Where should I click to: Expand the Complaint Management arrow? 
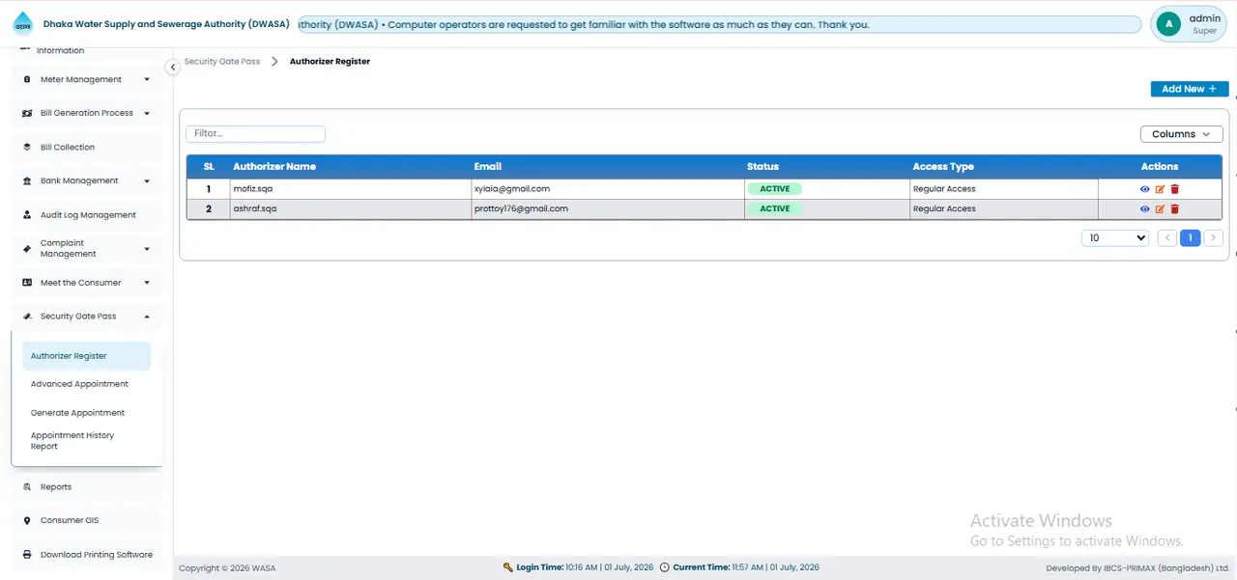click(147, 249)
